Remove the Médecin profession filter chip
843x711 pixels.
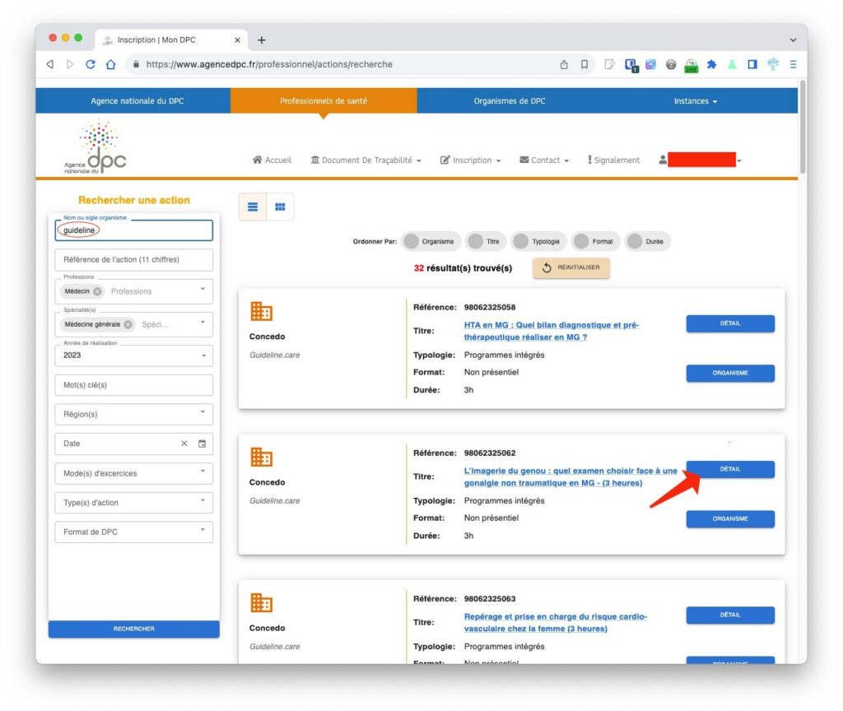pyautogui.click(x=97, y=290)
